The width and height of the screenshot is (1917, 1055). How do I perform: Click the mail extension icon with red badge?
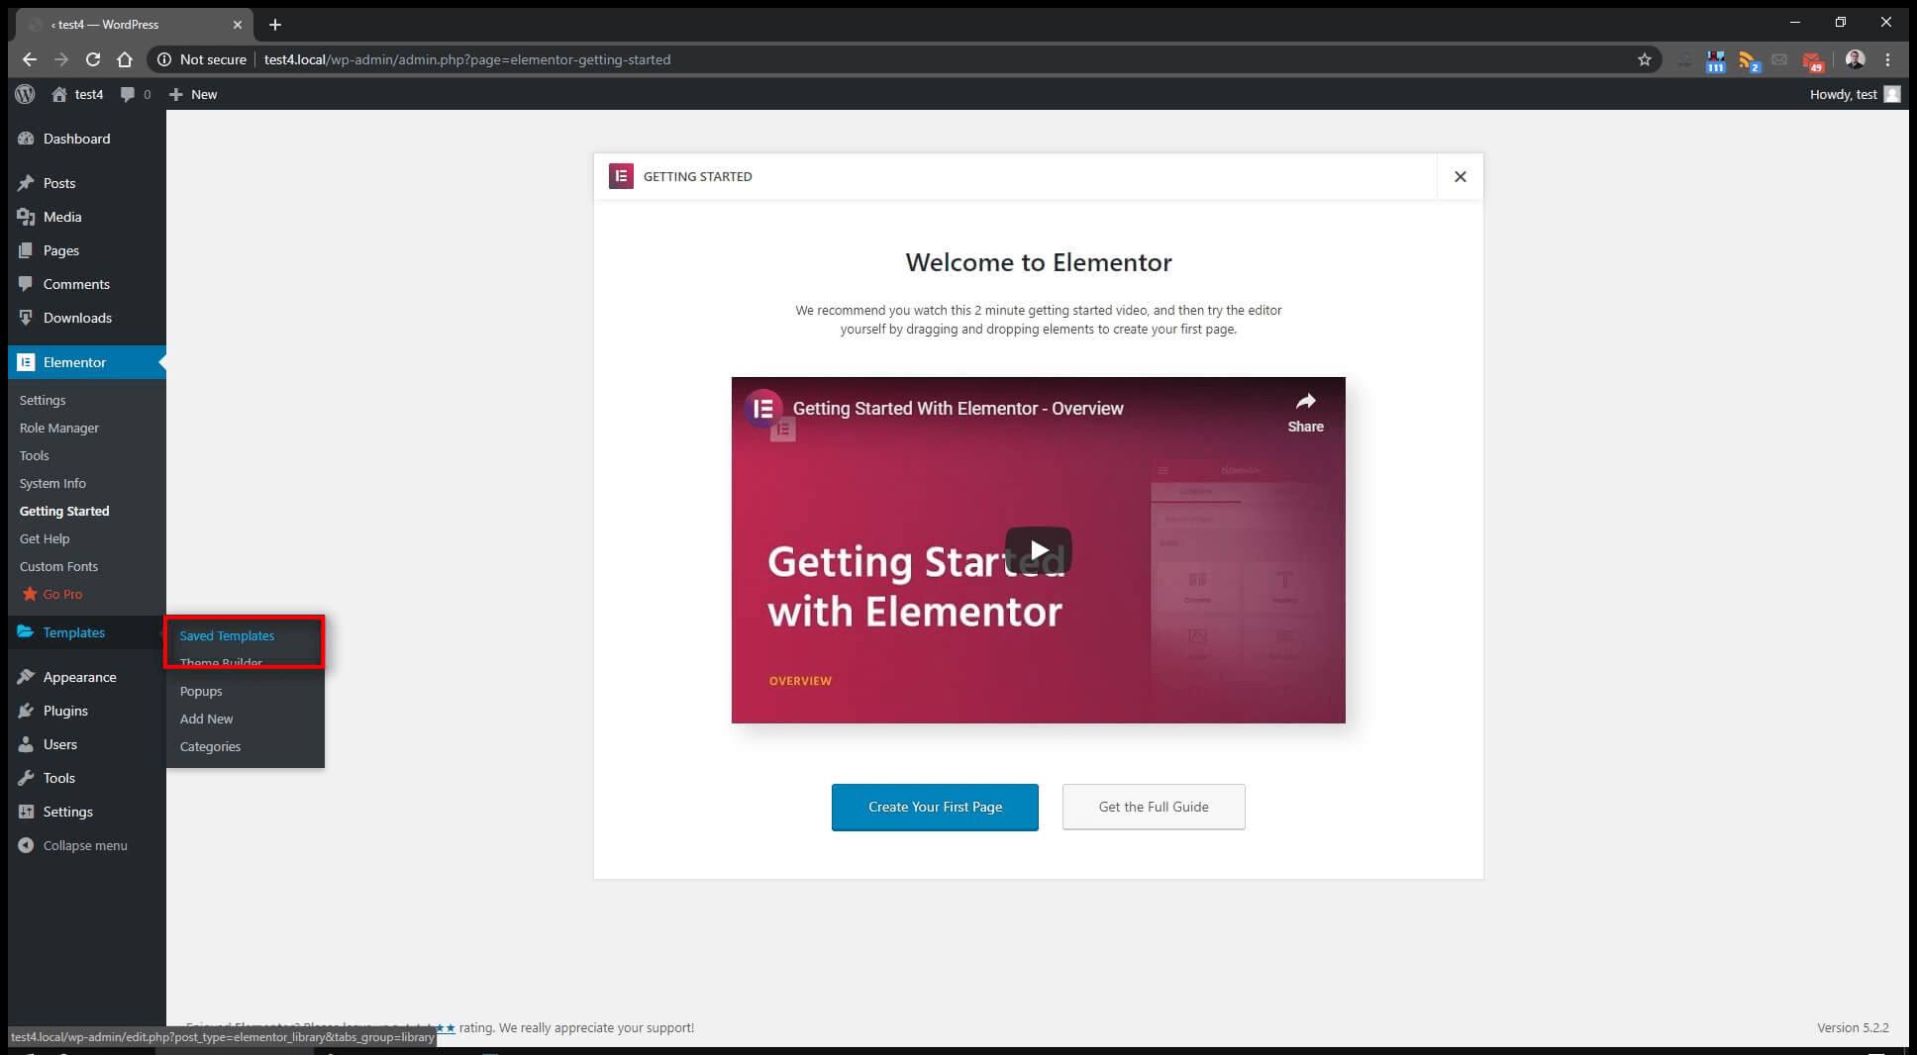point(1812,60)
